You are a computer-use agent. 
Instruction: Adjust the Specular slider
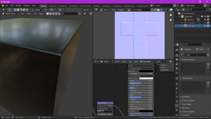[141, 83]
